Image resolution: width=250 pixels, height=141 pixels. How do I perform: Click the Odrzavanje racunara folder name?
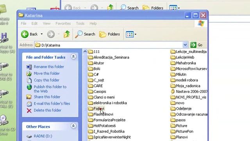pos(191,114)
